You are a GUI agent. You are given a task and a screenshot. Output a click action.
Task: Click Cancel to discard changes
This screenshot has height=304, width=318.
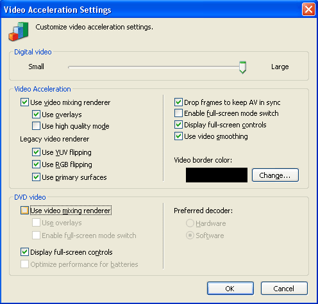[284, 289]
